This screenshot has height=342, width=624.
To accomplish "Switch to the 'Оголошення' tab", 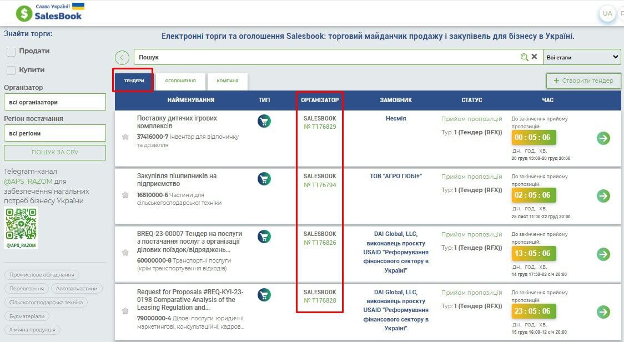I will point(180,81).
